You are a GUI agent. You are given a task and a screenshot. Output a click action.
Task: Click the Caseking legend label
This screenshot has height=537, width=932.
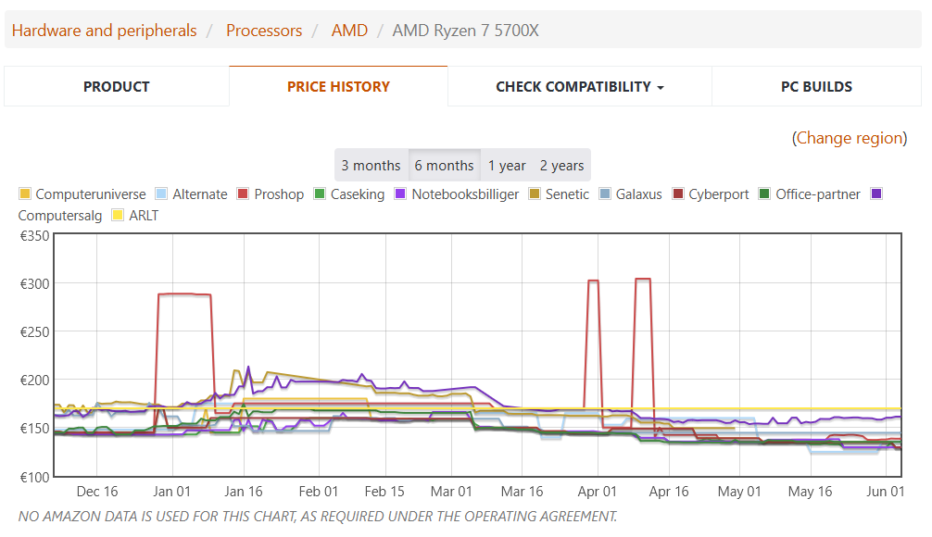[x=358, y=194]
